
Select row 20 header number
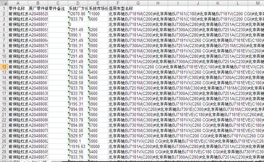tap(4, 109)
